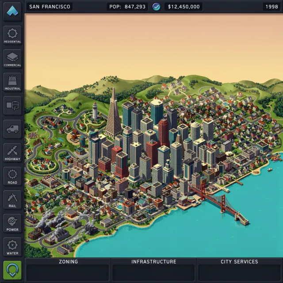Choose the Road building tool
Image resolution: width=283 pixels, height=283 pixels.
click(x=12, y=176)
